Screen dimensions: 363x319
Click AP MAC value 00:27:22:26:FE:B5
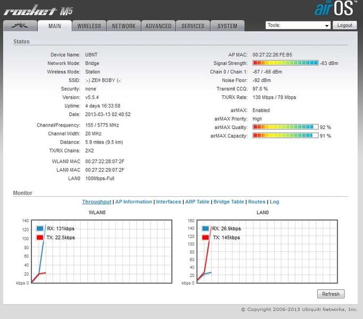click(273, 55)
